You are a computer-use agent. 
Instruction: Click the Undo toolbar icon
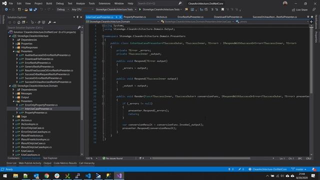pos(41,9)
